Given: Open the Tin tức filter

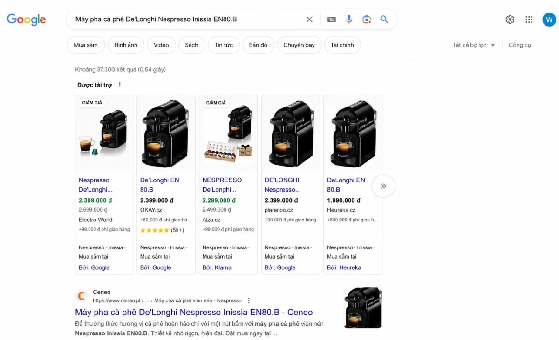Looking at the screenshot, I should pos(224,45).
